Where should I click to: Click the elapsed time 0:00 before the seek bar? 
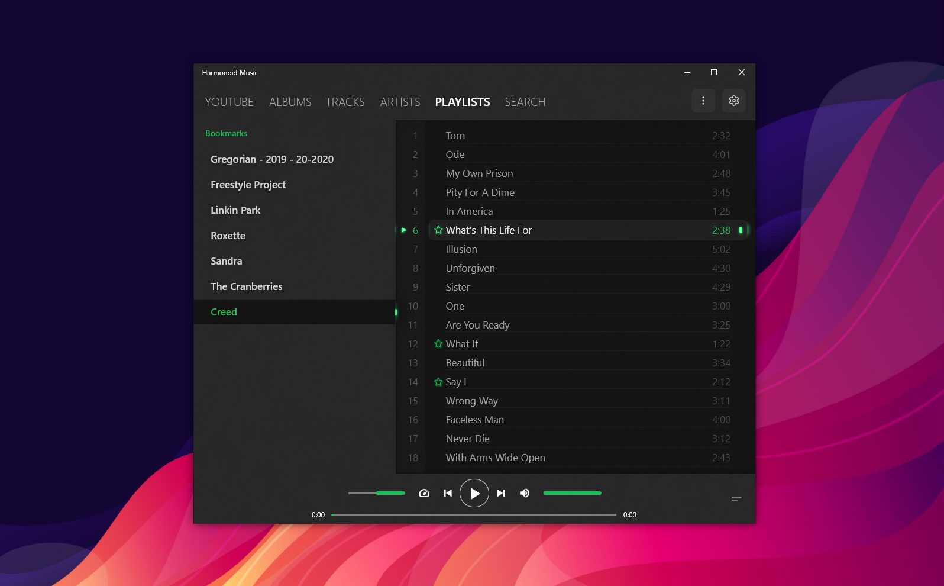[x=318, y=515]
